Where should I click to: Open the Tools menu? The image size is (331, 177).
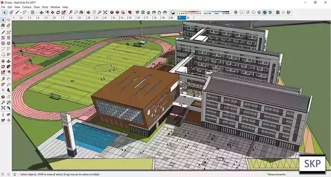click(x=45, y=7)
